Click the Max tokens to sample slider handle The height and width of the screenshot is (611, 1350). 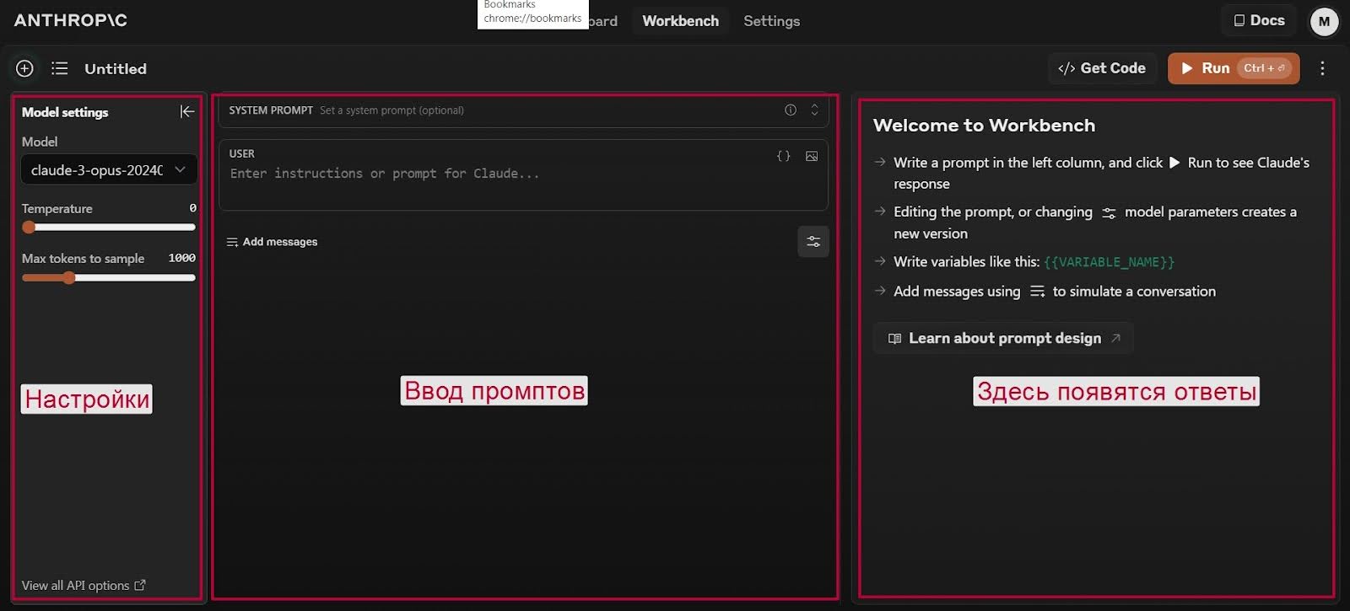coord(69,277)
